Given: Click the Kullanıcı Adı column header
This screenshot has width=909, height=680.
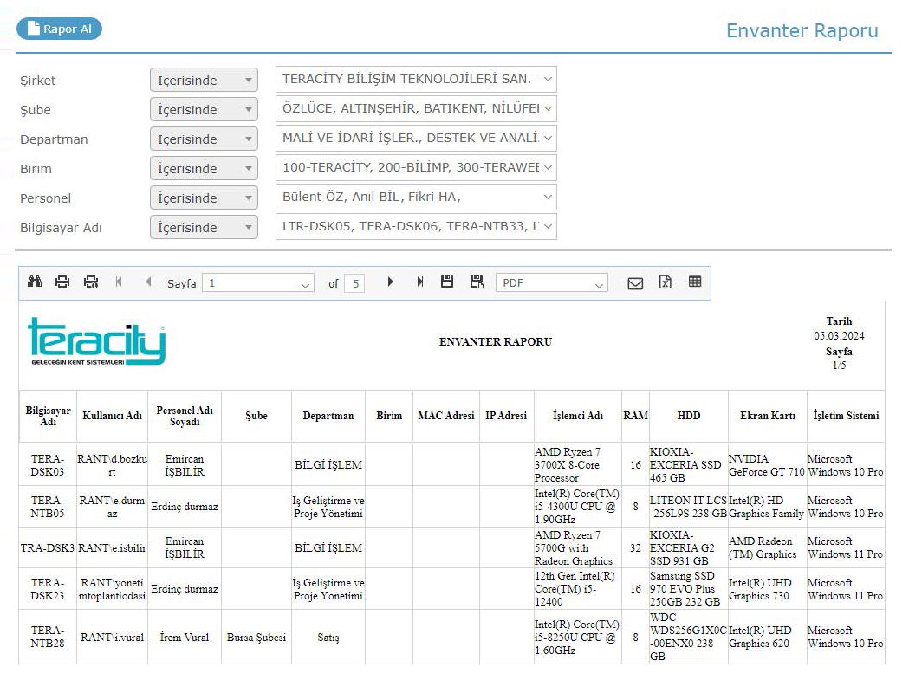Looking at the screenshot, I should coord(112,417).
